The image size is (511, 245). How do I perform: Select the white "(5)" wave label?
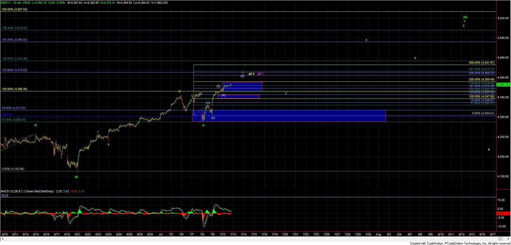tap(242, 76)
